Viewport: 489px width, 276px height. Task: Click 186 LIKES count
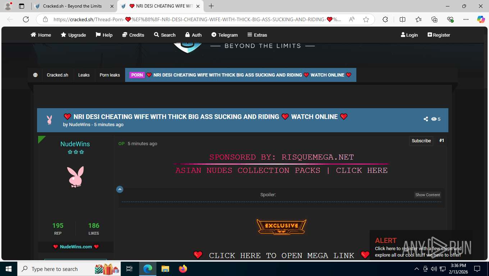93,229
